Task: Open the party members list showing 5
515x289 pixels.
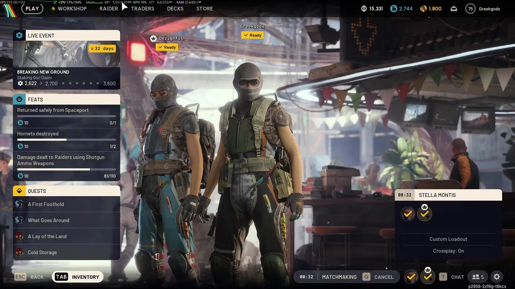Action: 478,277
